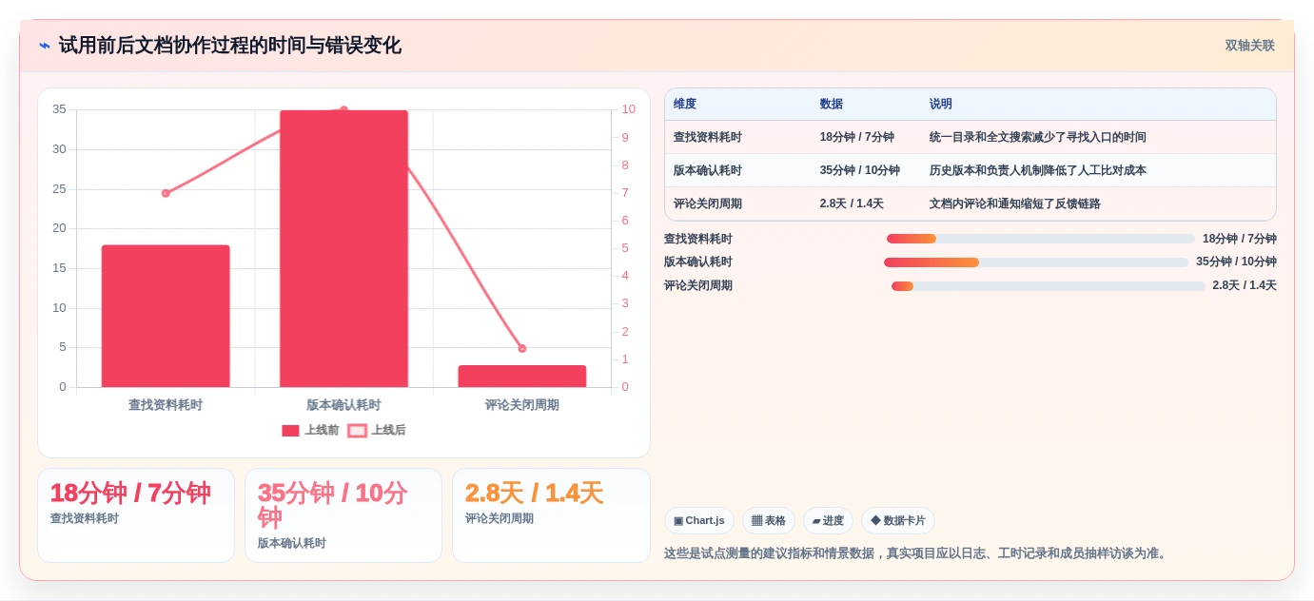This screenshot has width=1314, height=601.
Task: Click the 查找资料耗时 progress bar
Action: click(x=1041, y=239)
